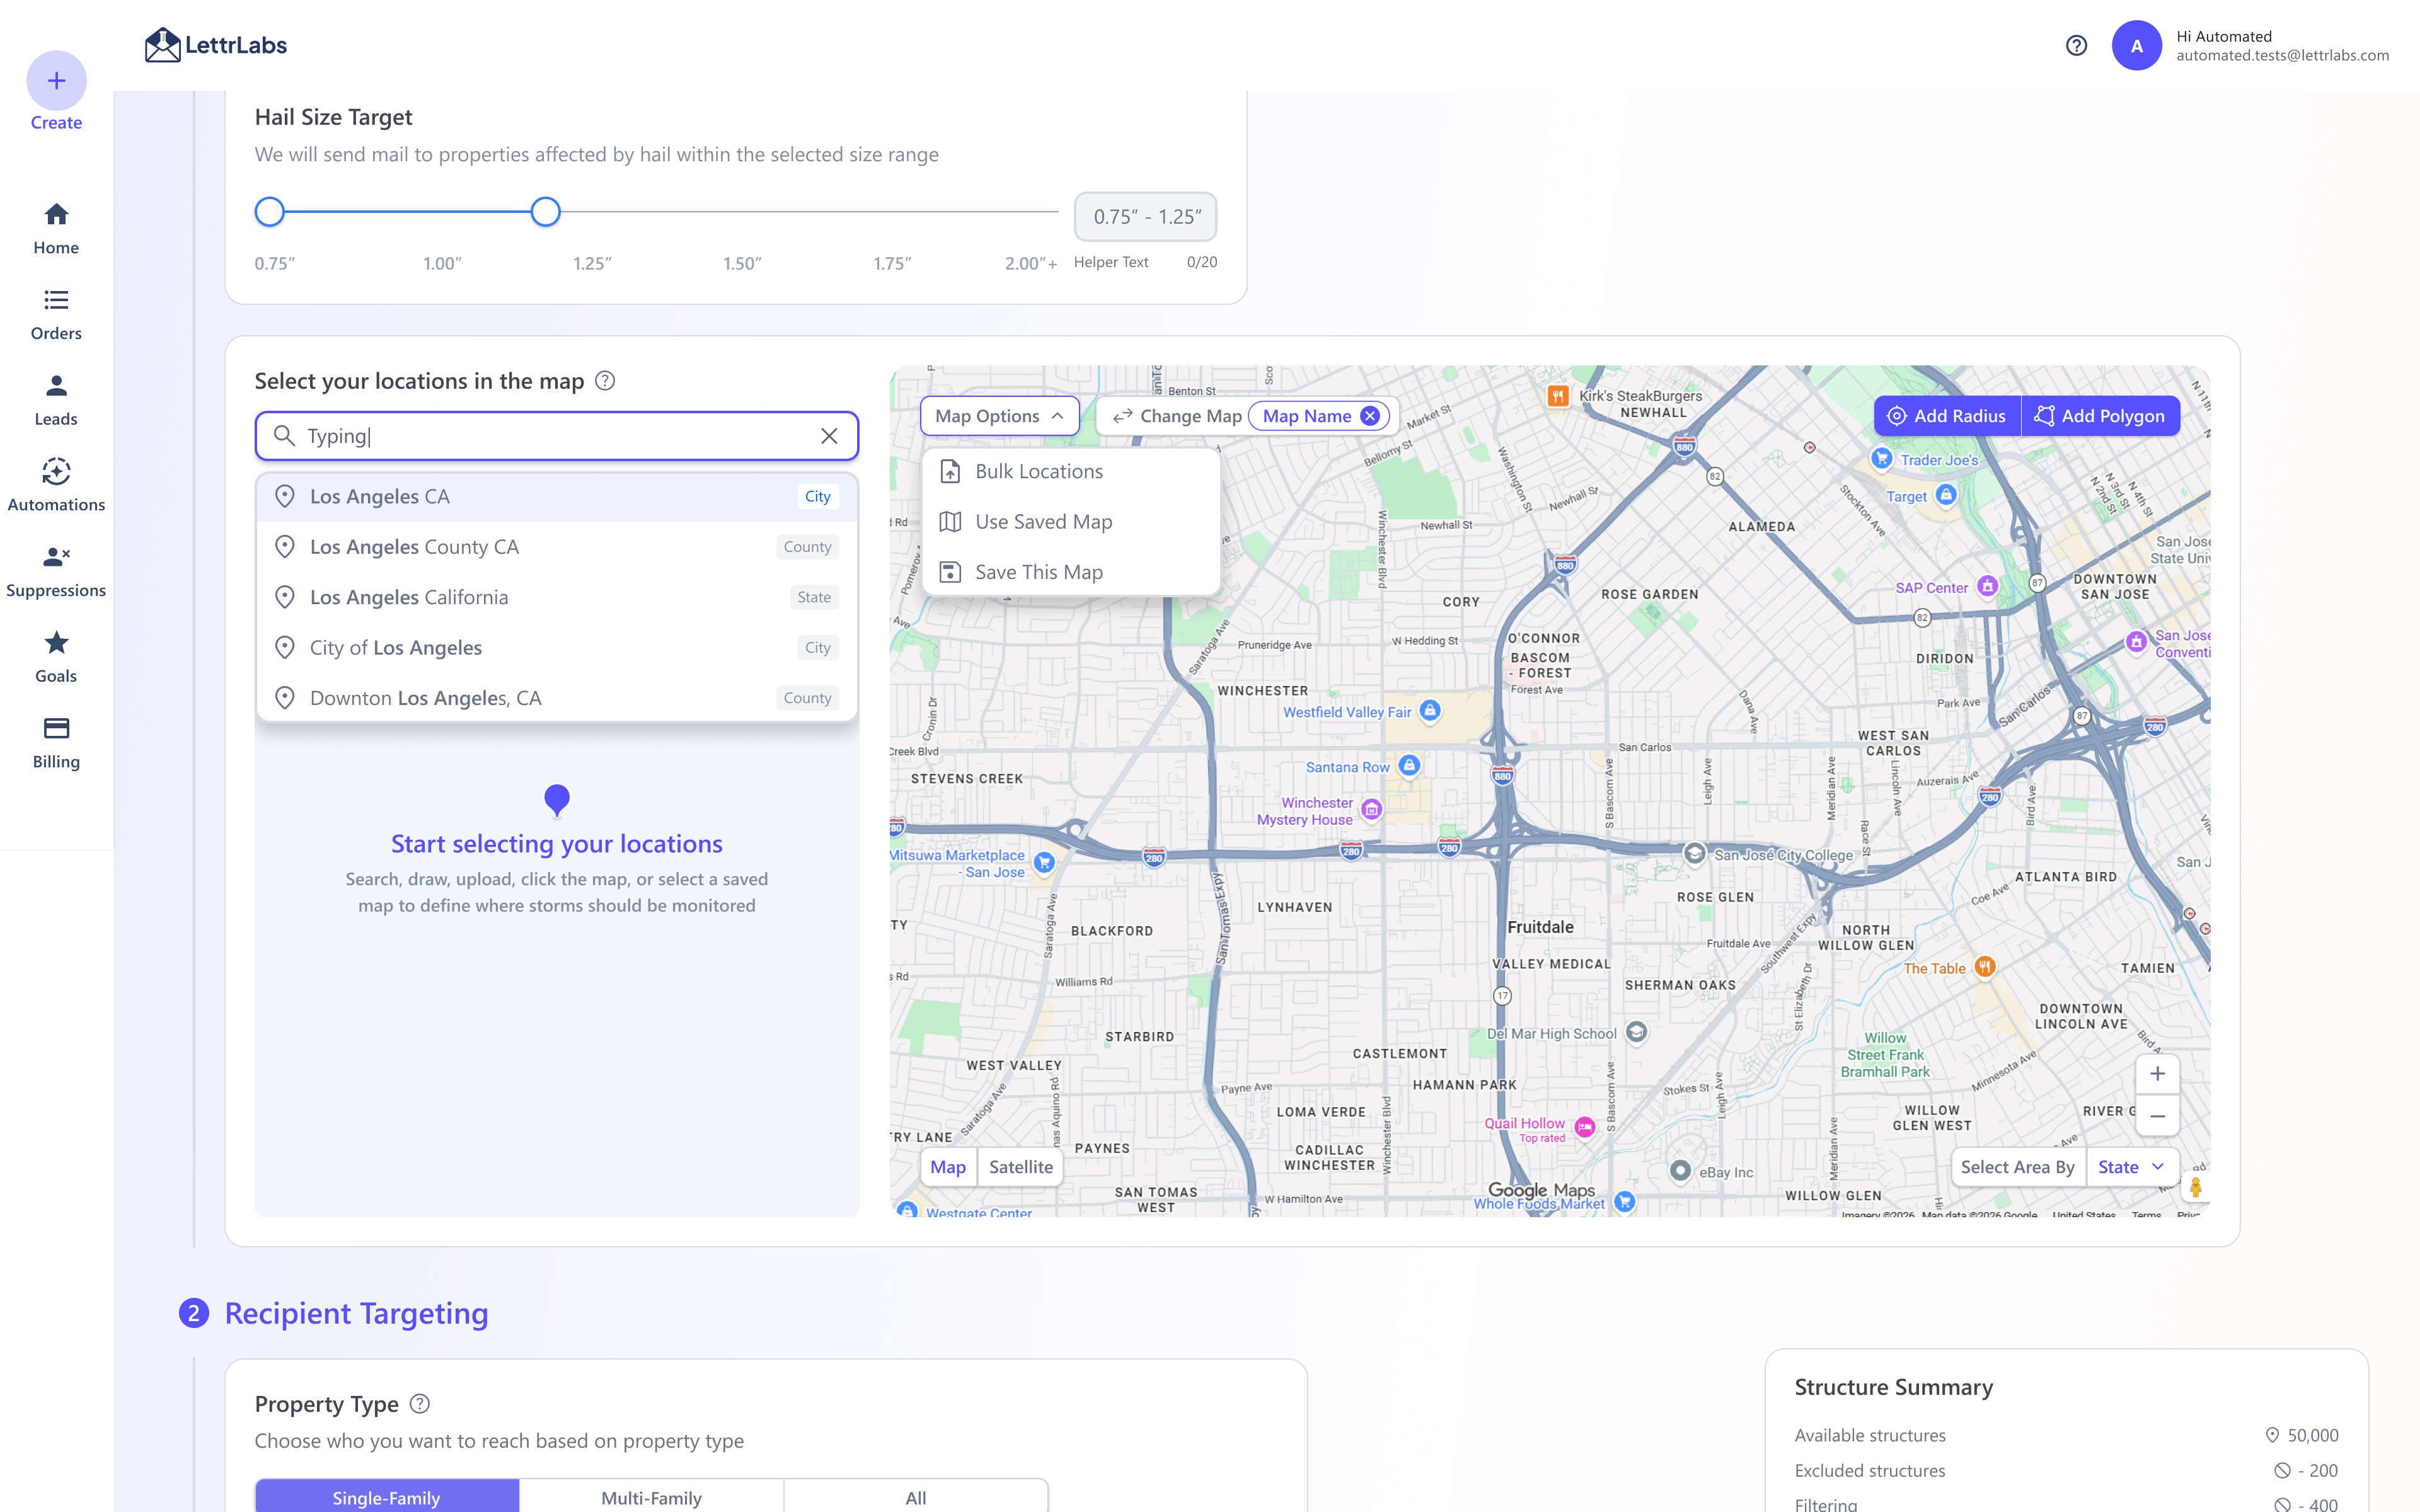
Task: Open the user avatar A
Action: (2136, 45)
